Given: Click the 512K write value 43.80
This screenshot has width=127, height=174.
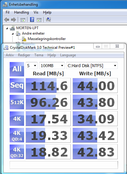Looking at the screenshot, I should [x=95, y=102].
